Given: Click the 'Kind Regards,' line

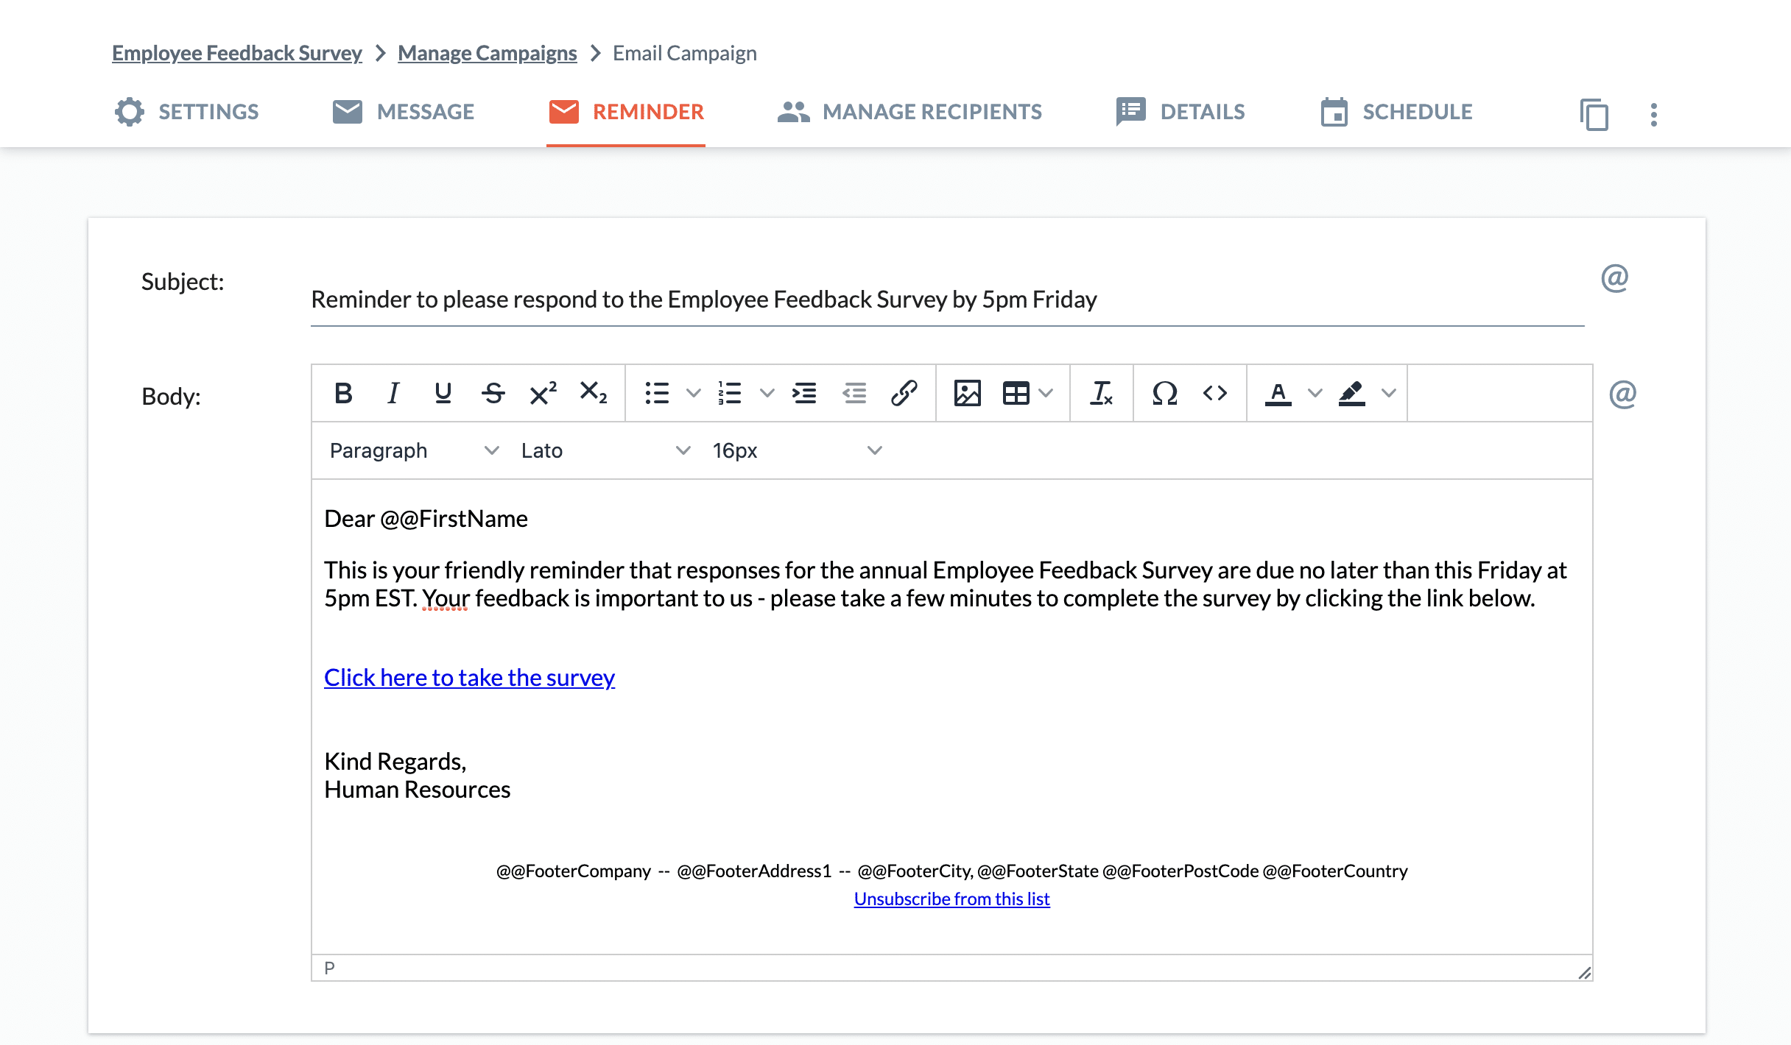Looking at the screenshot, I should pos(395,761).
